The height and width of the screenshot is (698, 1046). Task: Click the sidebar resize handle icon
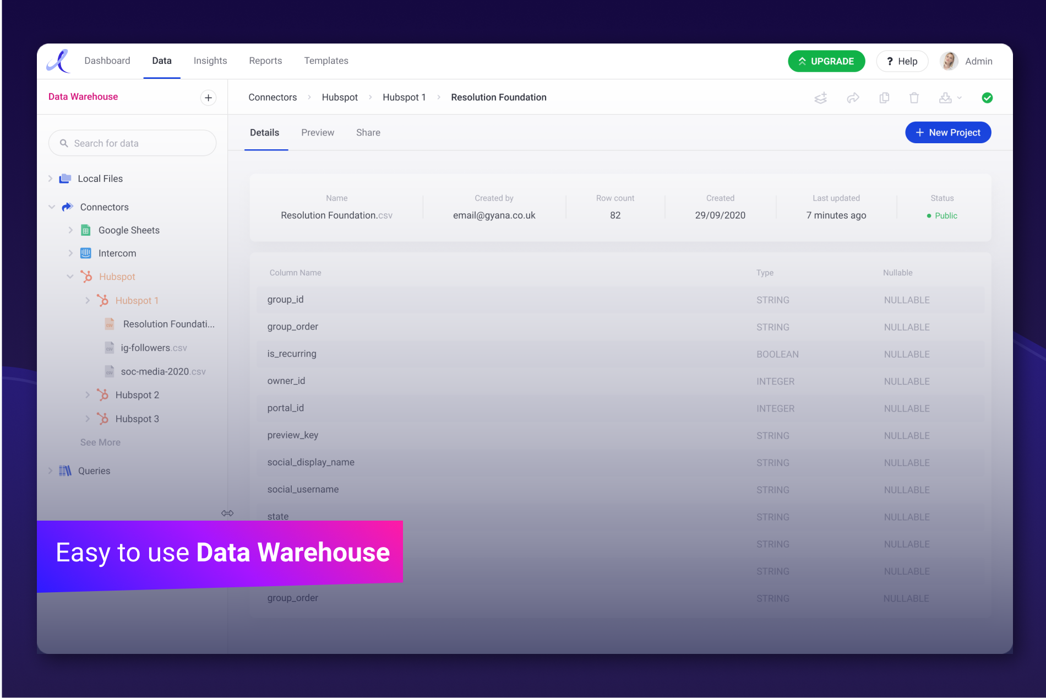pyautogui.click(x=227, y=513)
